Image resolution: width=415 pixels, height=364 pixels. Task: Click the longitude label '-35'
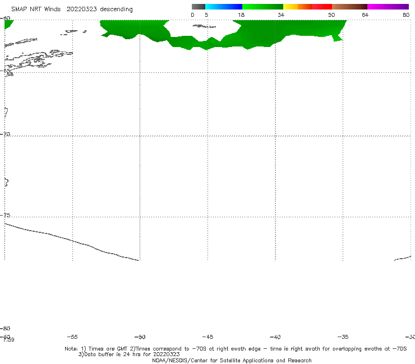pos(343,337)
